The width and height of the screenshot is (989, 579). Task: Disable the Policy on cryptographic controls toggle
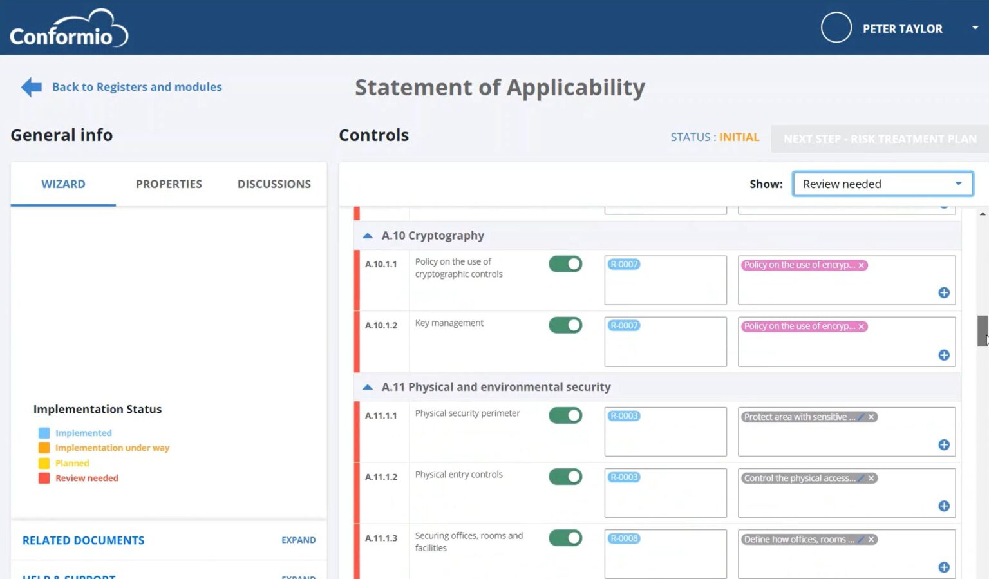point(565,264)
